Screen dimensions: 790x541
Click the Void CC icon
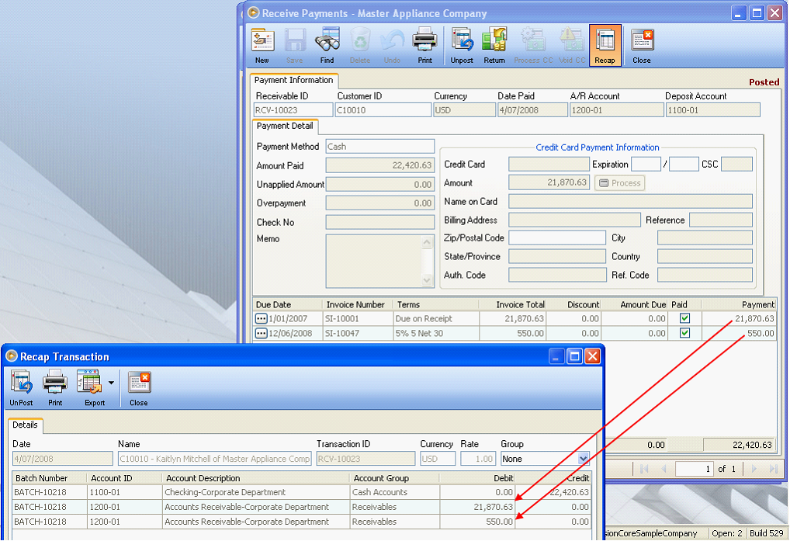pyautogui.click(x=572, y=46)
